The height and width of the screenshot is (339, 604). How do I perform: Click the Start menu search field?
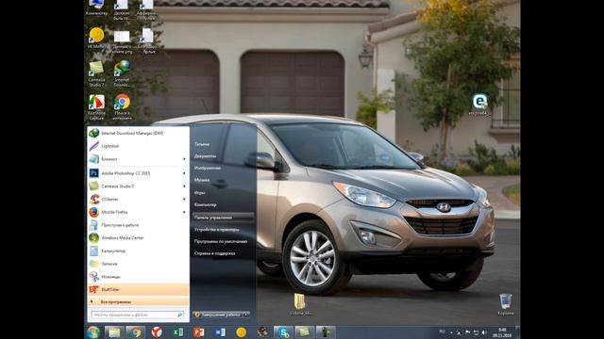137,315
